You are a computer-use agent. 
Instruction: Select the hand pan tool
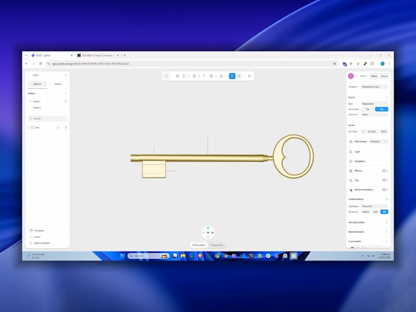pos(239,76)
